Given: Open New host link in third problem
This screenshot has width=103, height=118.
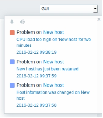Looking at the screenshot, I should pos(53,85).
